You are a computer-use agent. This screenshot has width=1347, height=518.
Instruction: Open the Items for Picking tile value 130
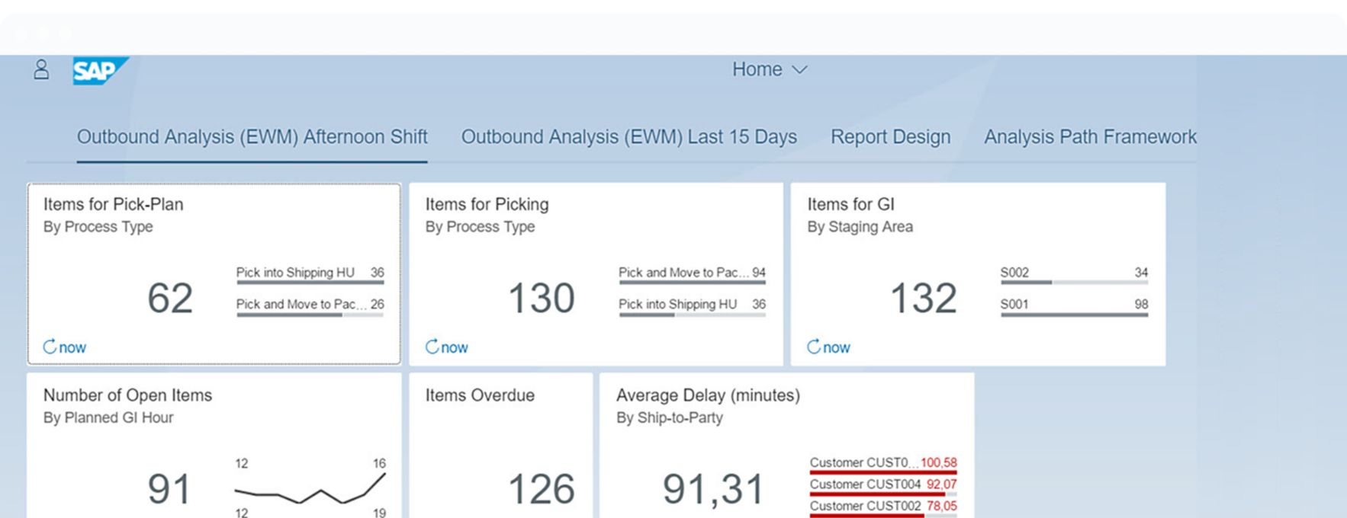(541, 298)
